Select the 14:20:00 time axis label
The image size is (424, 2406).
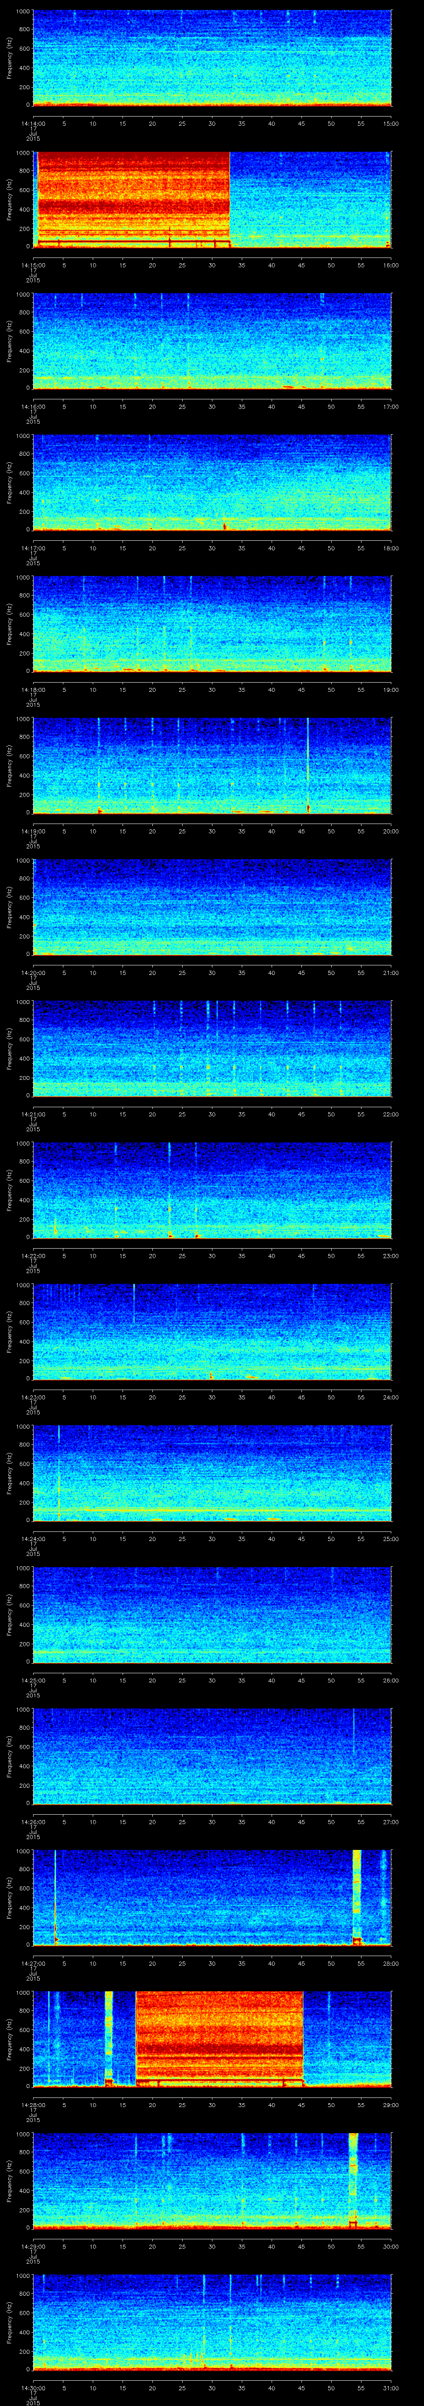pos(33,972)
